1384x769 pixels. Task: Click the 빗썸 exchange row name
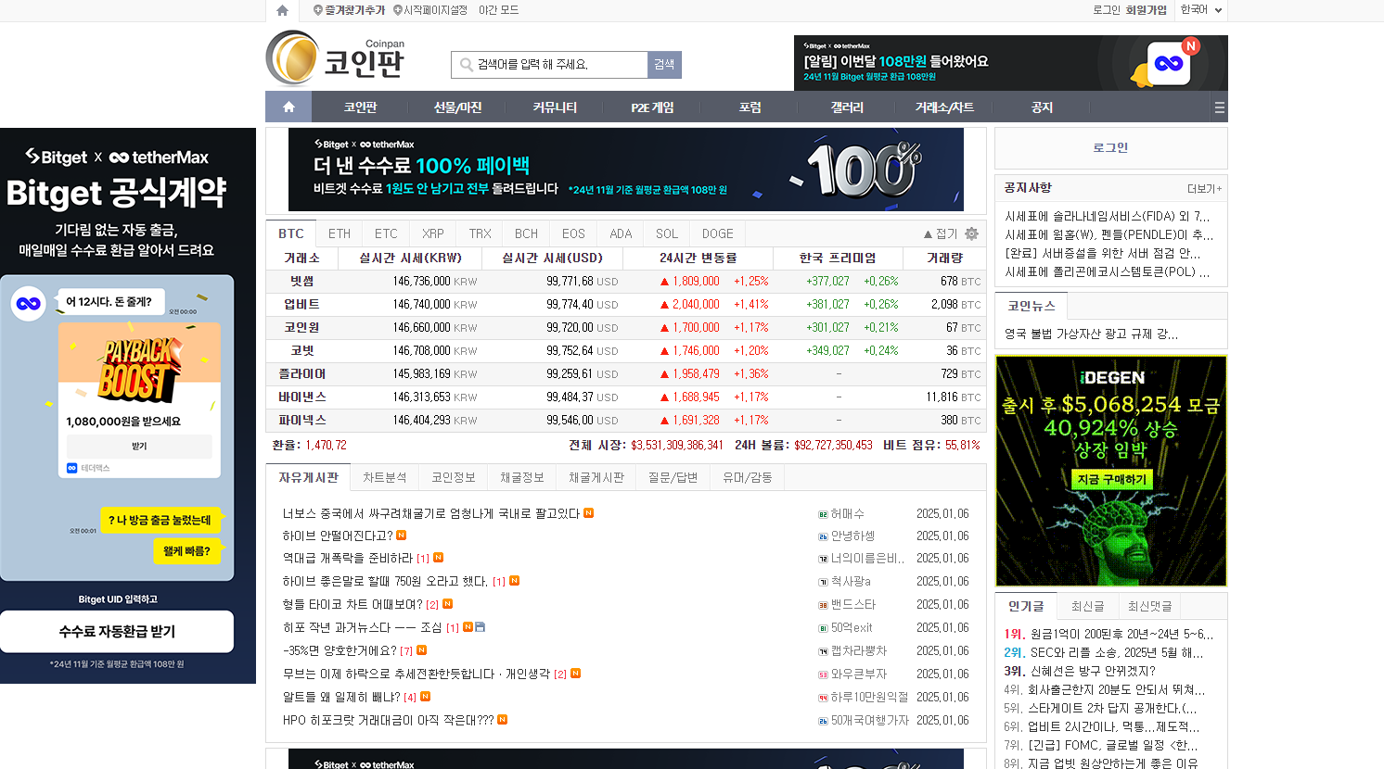[x=302, y=281]
